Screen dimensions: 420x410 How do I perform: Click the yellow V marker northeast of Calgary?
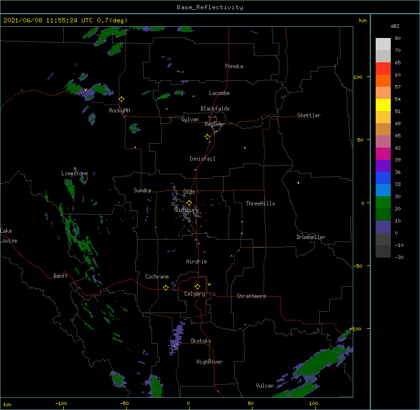209,284
